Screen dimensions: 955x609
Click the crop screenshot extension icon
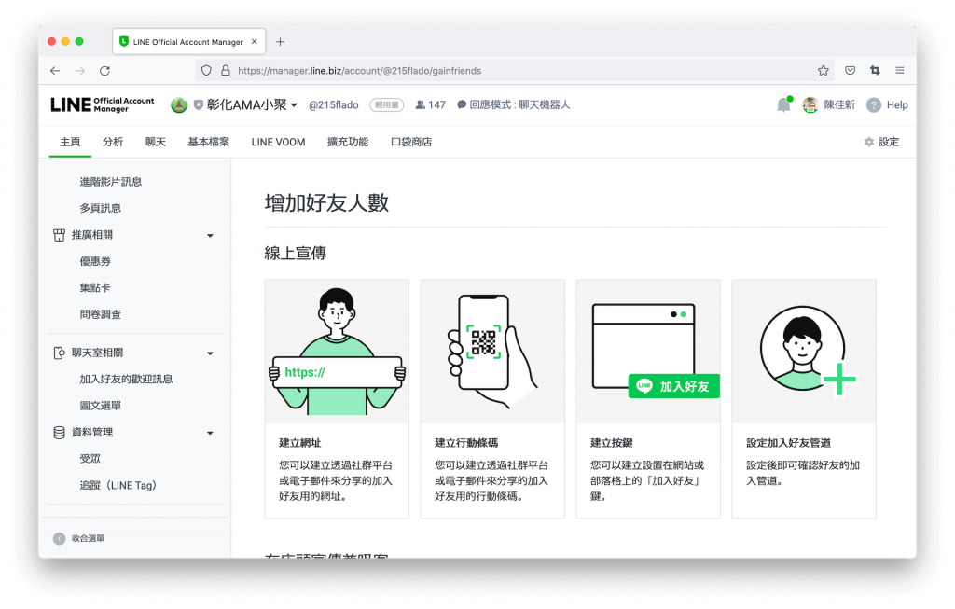(875, 71)
